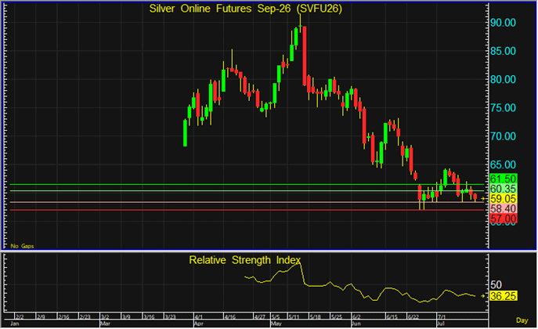The height and width of the screenshot is (329, 538).
Task: Click the tall red candlestick after the peak
Action: click(305, 56)
